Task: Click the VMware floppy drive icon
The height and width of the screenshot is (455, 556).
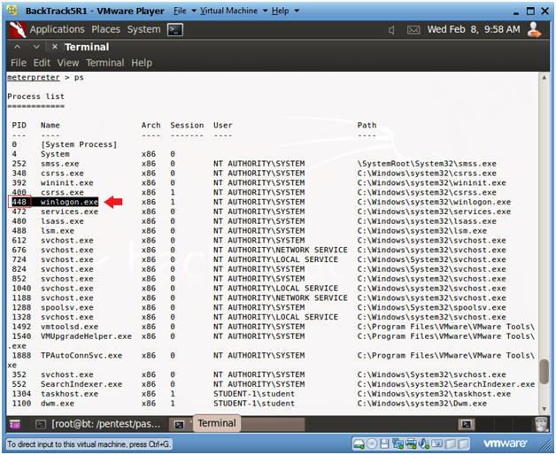Action: click(384, 443)
